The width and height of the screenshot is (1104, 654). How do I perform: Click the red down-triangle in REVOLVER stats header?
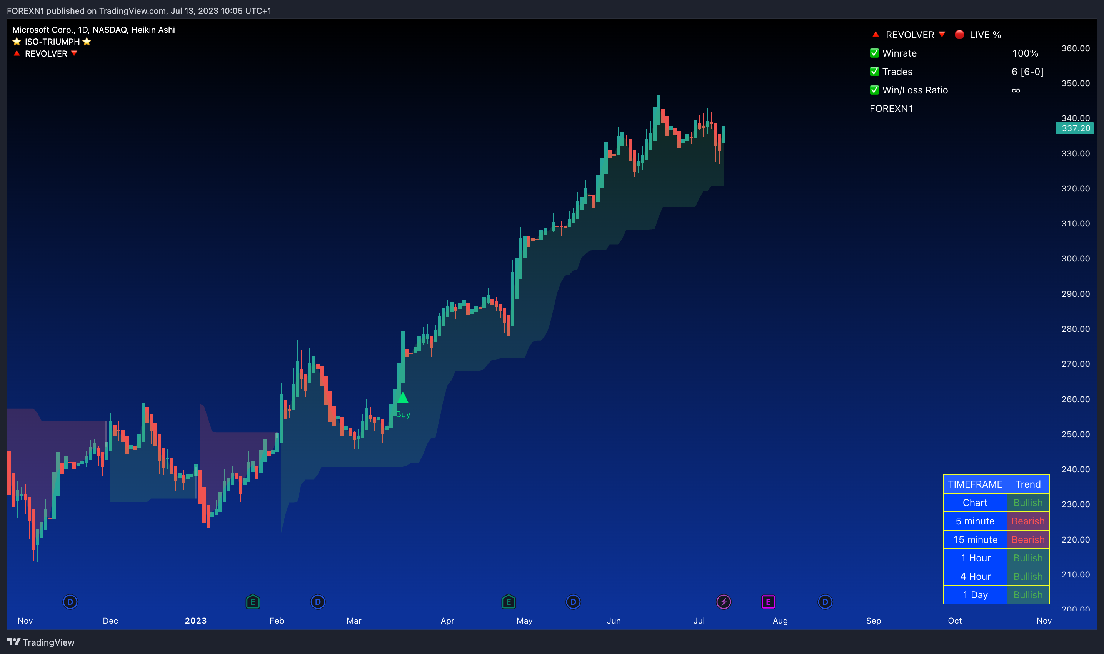coord(942,34)
